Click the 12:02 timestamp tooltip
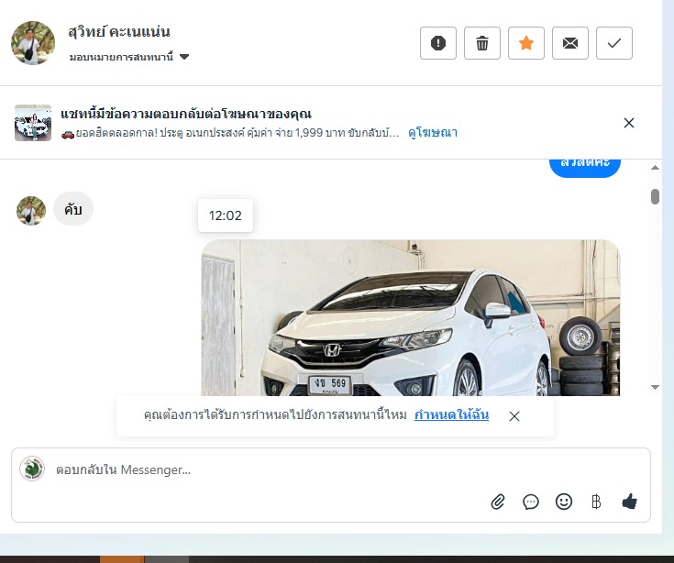 click(226, 215)
